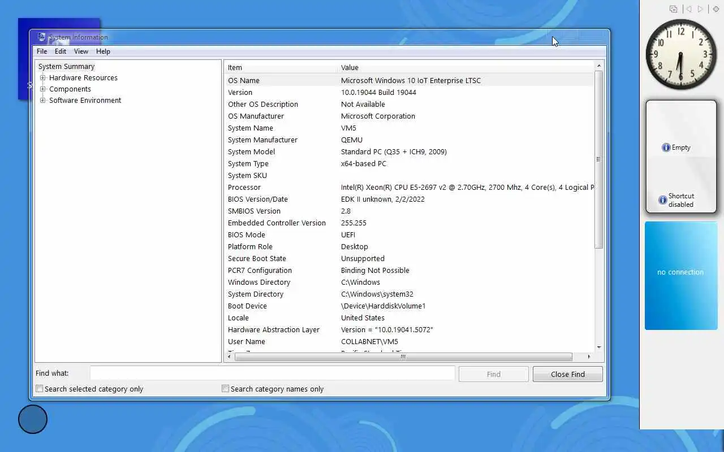Open the File menu
Viewport: 724px width, 452px height.
tap(42, 51)
